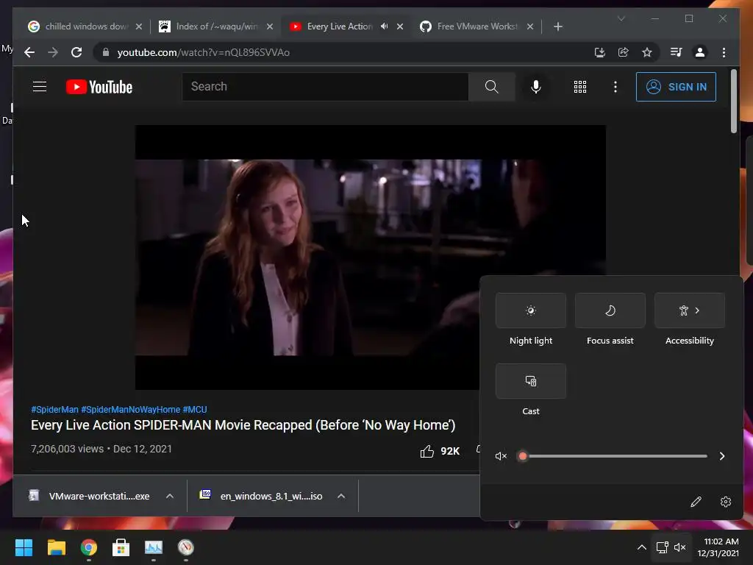The image size is (753, 565).
Task: Click the YouTube logo
Action: tap(99, 87)
